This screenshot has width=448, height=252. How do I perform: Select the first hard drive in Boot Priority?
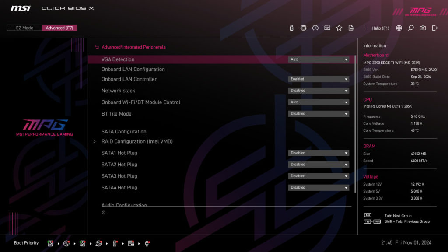(x=50, y=243)
